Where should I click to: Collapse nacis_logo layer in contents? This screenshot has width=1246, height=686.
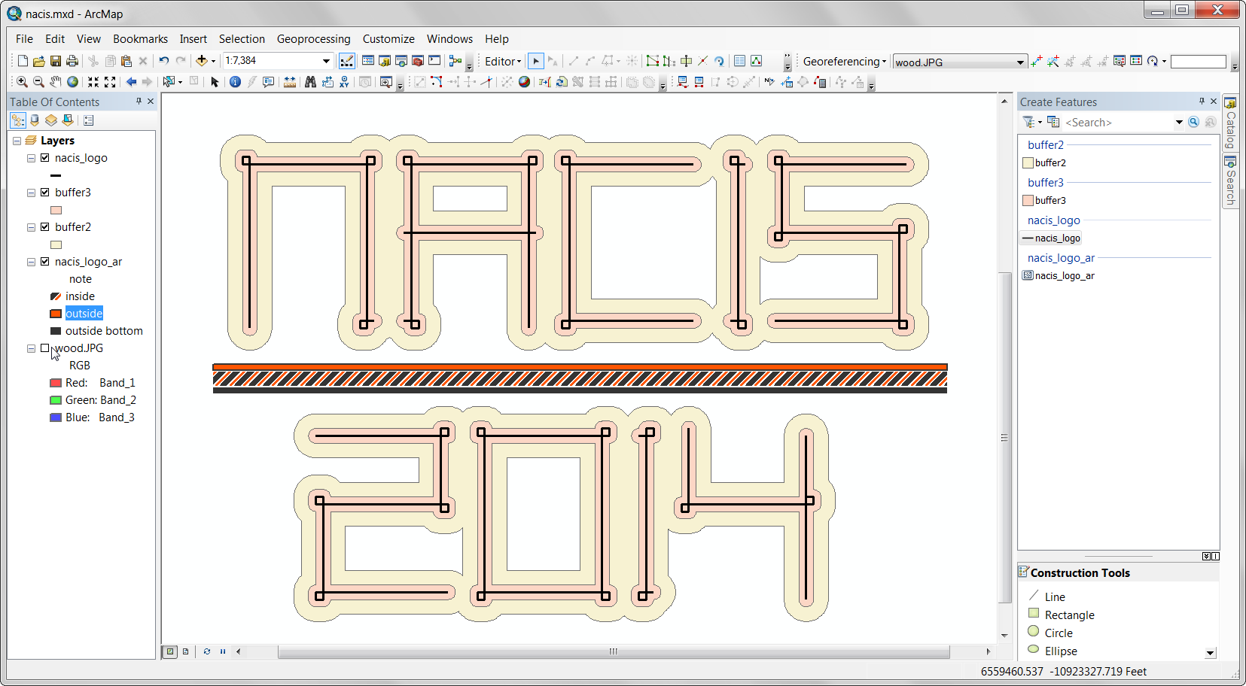(x=31, y=158)
